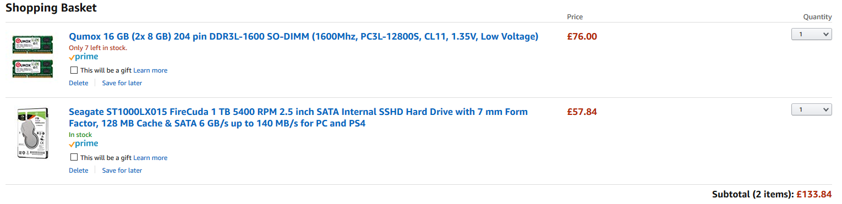Save the Qumox RAM for later

tap(122, 83)
